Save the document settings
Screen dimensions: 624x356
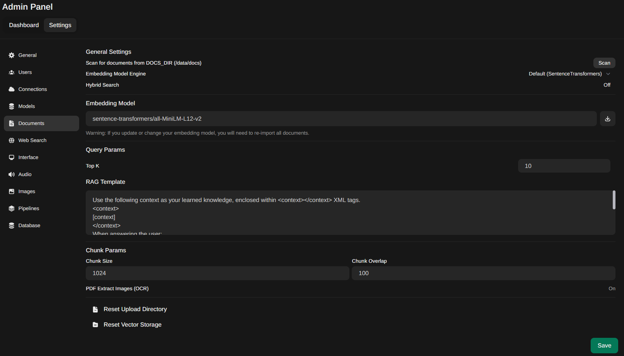click(604, 346)
